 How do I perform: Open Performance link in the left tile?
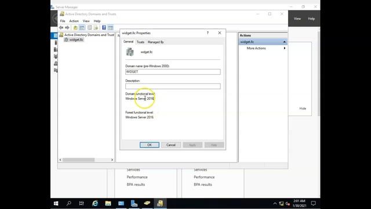137,177
